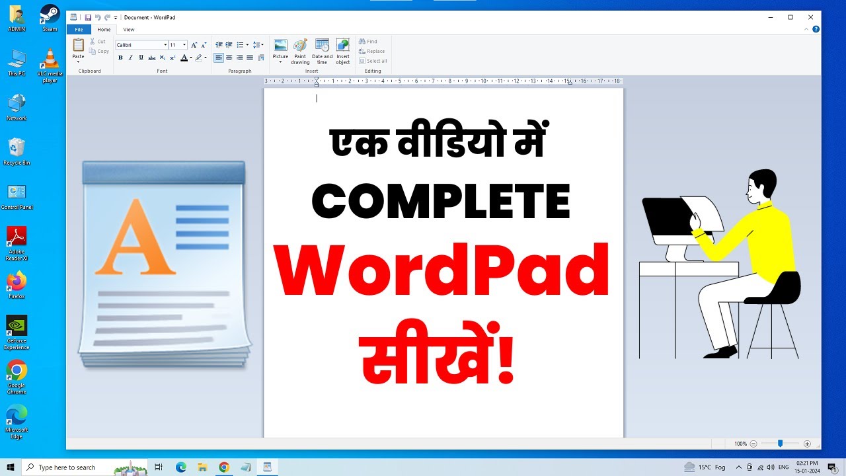846x476 pixels.
Task: Click Increase indent icon
Action: click(229, 45)
